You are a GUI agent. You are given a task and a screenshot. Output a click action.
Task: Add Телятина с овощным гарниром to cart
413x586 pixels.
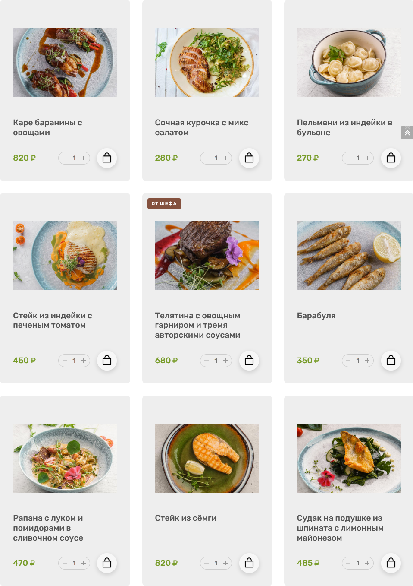pos(249,361)
